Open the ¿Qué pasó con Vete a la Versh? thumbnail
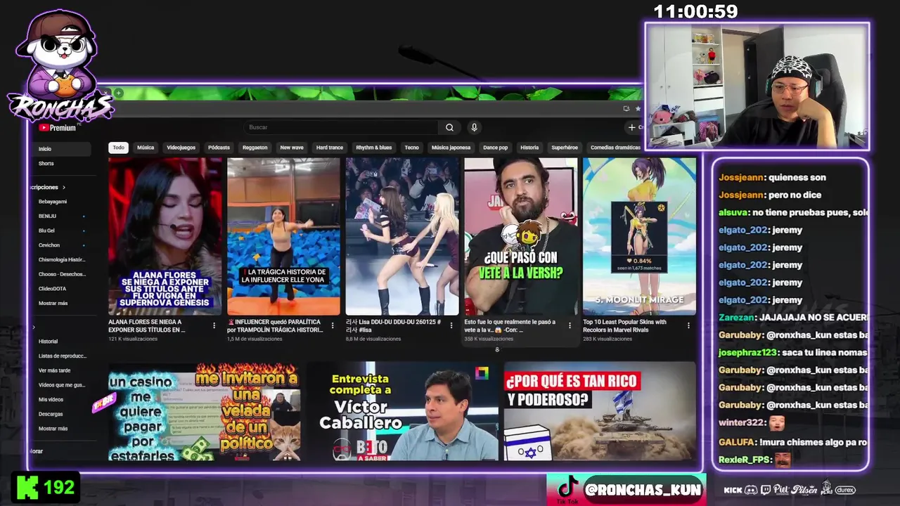The image size is (900, 506). tap(521, 236)
